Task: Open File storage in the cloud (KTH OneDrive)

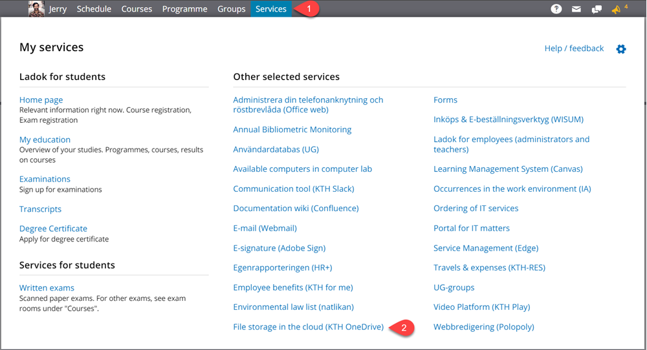Action: [308, 327]
